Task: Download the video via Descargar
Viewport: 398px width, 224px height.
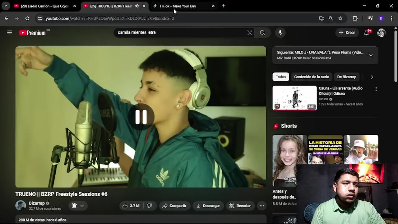Action: click(208, 206)
